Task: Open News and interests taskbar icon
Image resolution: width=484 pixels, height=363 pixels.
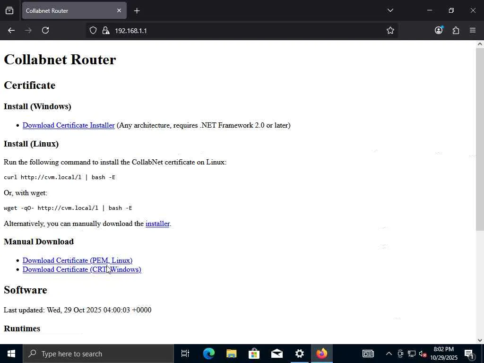Action: [368, 354]
